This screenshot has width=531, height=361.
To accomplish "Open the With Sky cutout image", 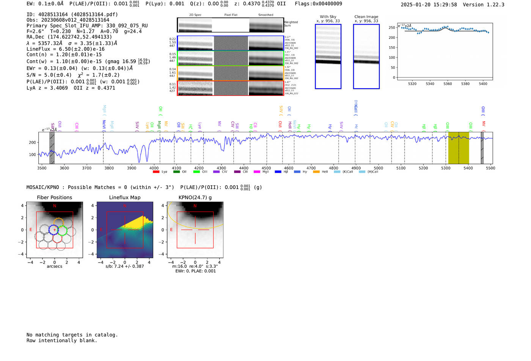I will (328, 56).
